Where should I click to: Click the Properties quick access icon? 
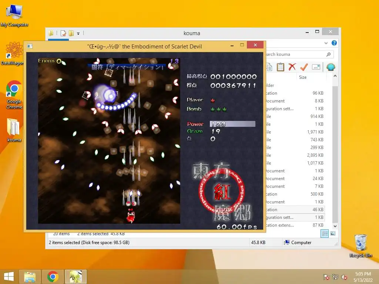[x=63, y=33]
